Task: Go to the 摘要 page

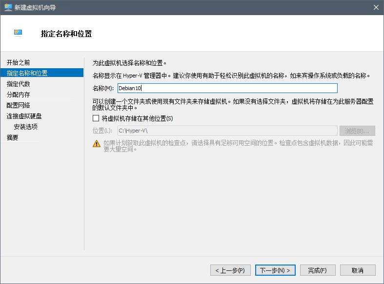Action: (13, 137)
